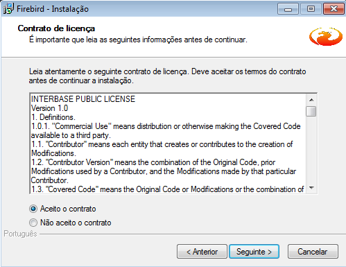Image resolution: width=346 pixels, height=267 pixels.
Task: Cancel the installation with Cancelar
Action: pyautogui.click(x=313, y=252)
